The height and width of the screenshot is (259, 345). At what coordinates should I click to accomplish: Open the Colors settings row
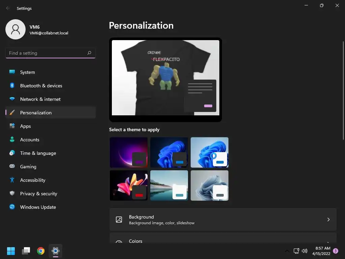coord(223,238)
